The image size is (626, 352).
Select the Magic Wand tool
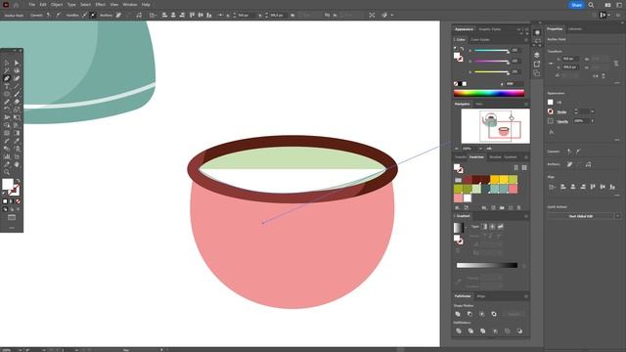tap(7, 70)
